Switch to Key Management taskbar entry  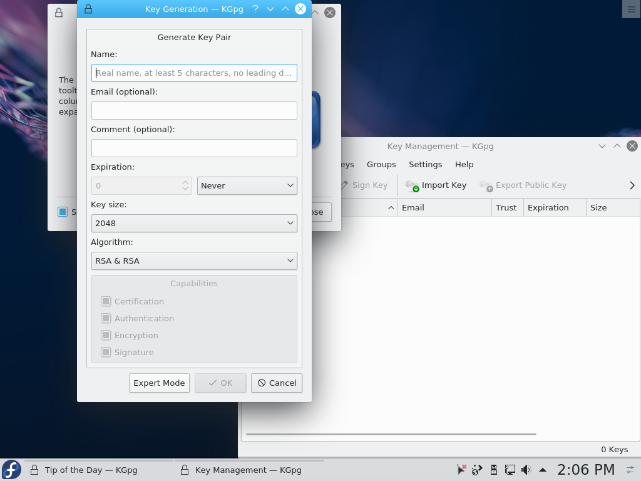[248, 470]
